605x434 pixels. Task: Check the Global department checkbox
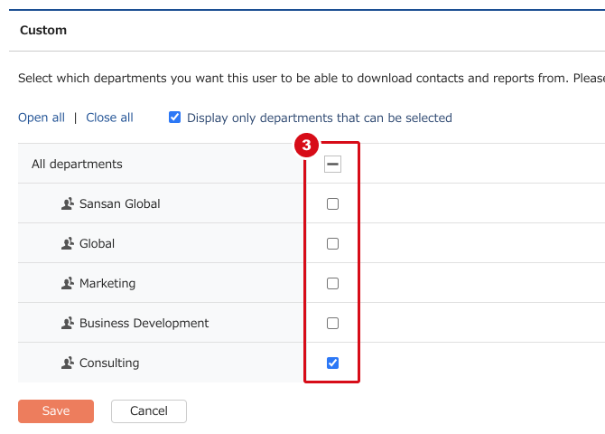332,243
